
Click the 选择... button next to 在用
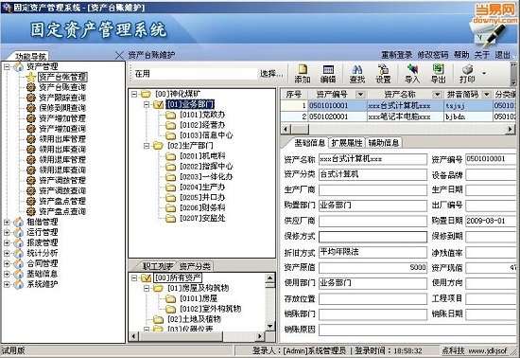coord(271,74)
